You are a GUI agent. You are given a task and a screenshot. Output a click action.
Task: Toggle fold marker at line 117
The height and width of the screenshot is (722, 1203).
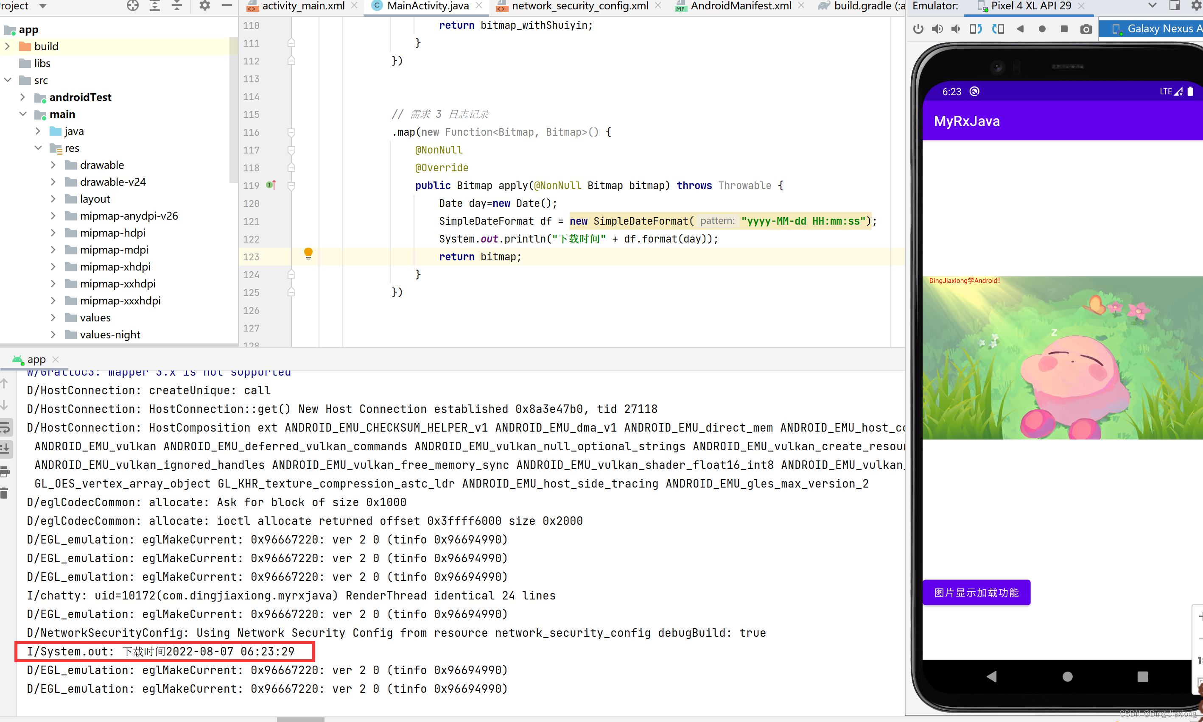(x=291, y=150)
